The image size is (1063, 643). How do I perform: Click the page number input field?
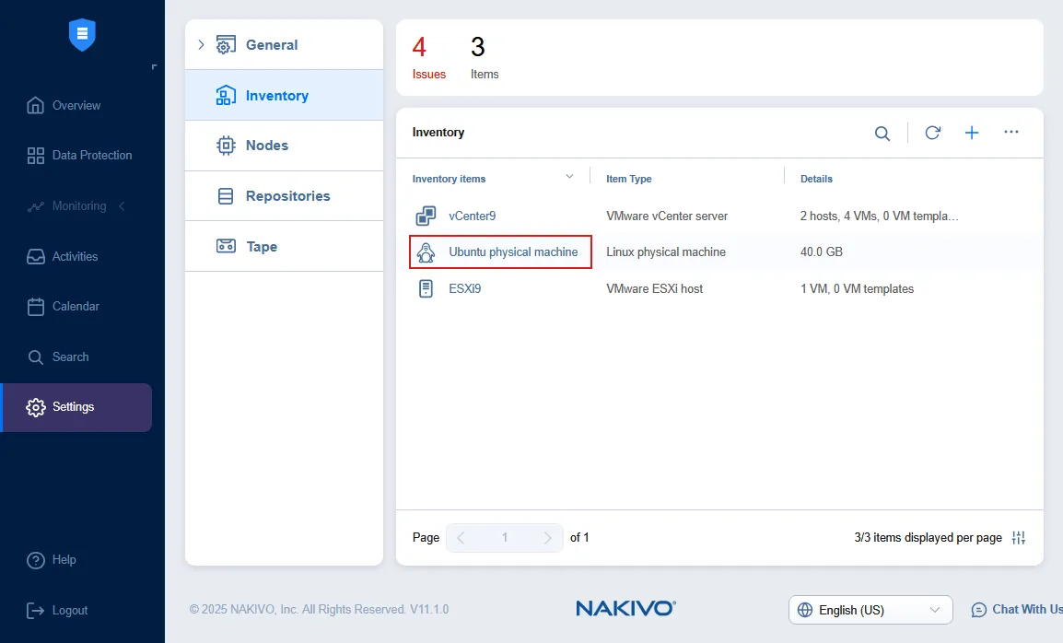coord(505,538)
